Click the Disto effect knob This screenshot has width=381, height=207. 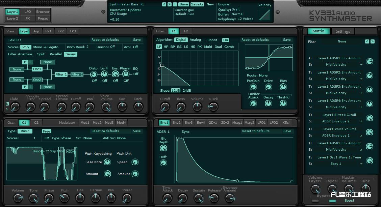(x=94, y=74)
